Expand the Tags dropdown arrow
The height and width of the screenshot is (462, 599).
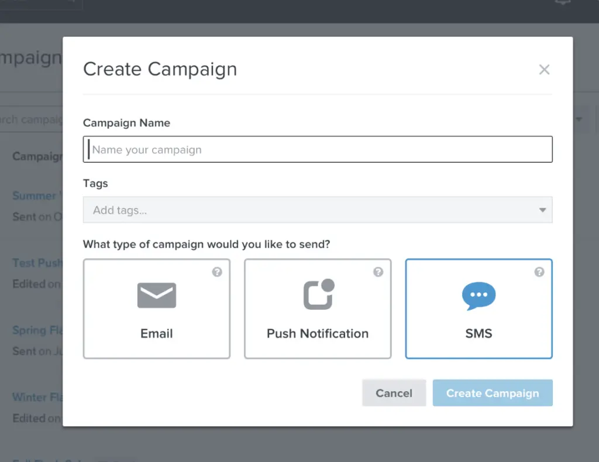542,210
